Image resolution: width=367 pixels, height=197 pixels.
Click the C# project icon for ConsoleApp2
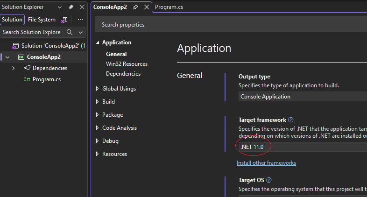tap(21, 57)
